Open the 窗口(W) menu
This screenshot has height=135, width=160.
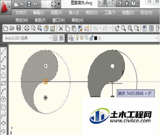click(x=59, y=20)
